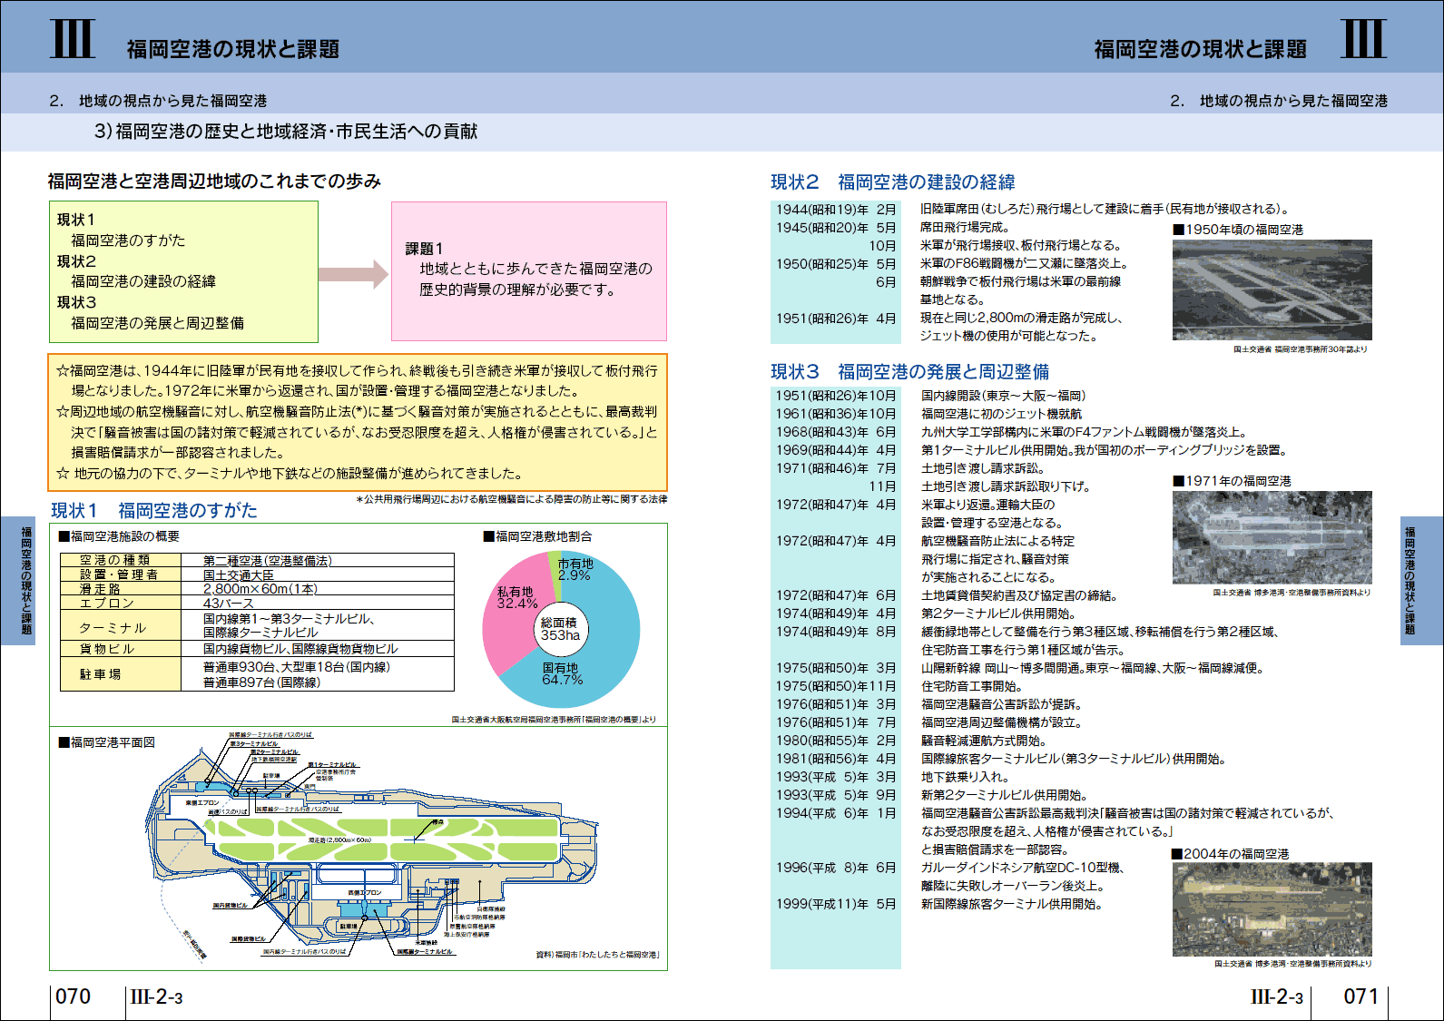Image resolution: width=1444 pixels, height=1021 pixels.
Task: Click the large Roman numeral III at top left
Action: [72, 38]
